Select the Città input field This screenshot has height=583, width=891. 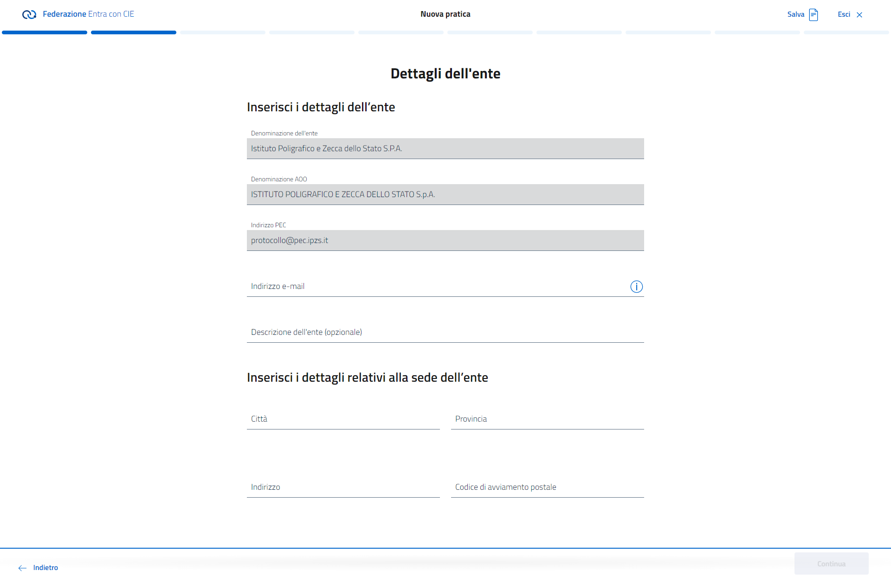[343, 419]
